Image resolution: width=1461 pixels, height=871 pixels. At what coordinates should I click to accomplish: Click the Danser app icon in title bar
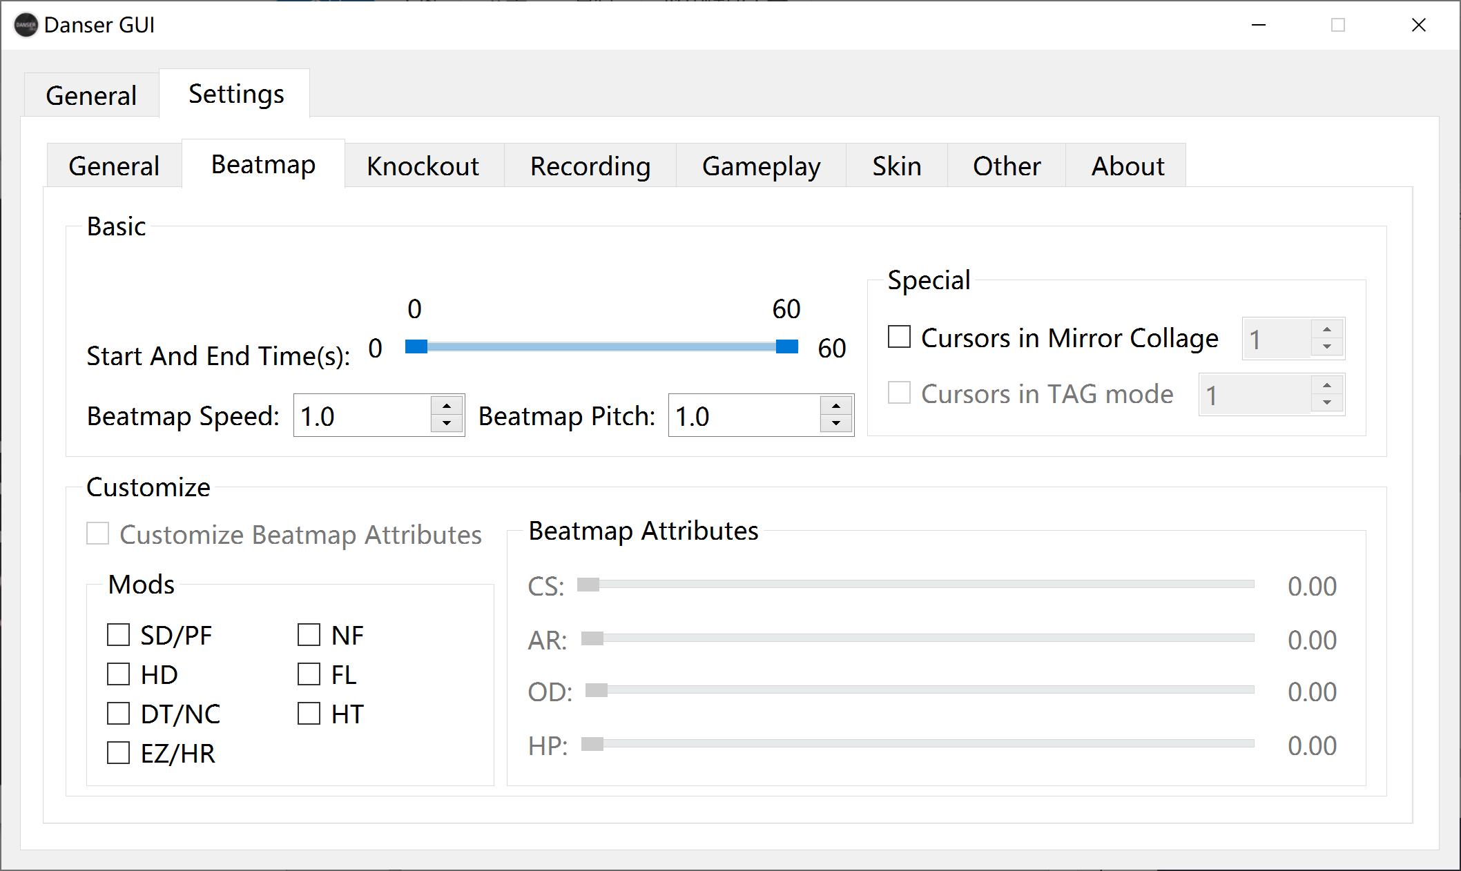[26, 25]
